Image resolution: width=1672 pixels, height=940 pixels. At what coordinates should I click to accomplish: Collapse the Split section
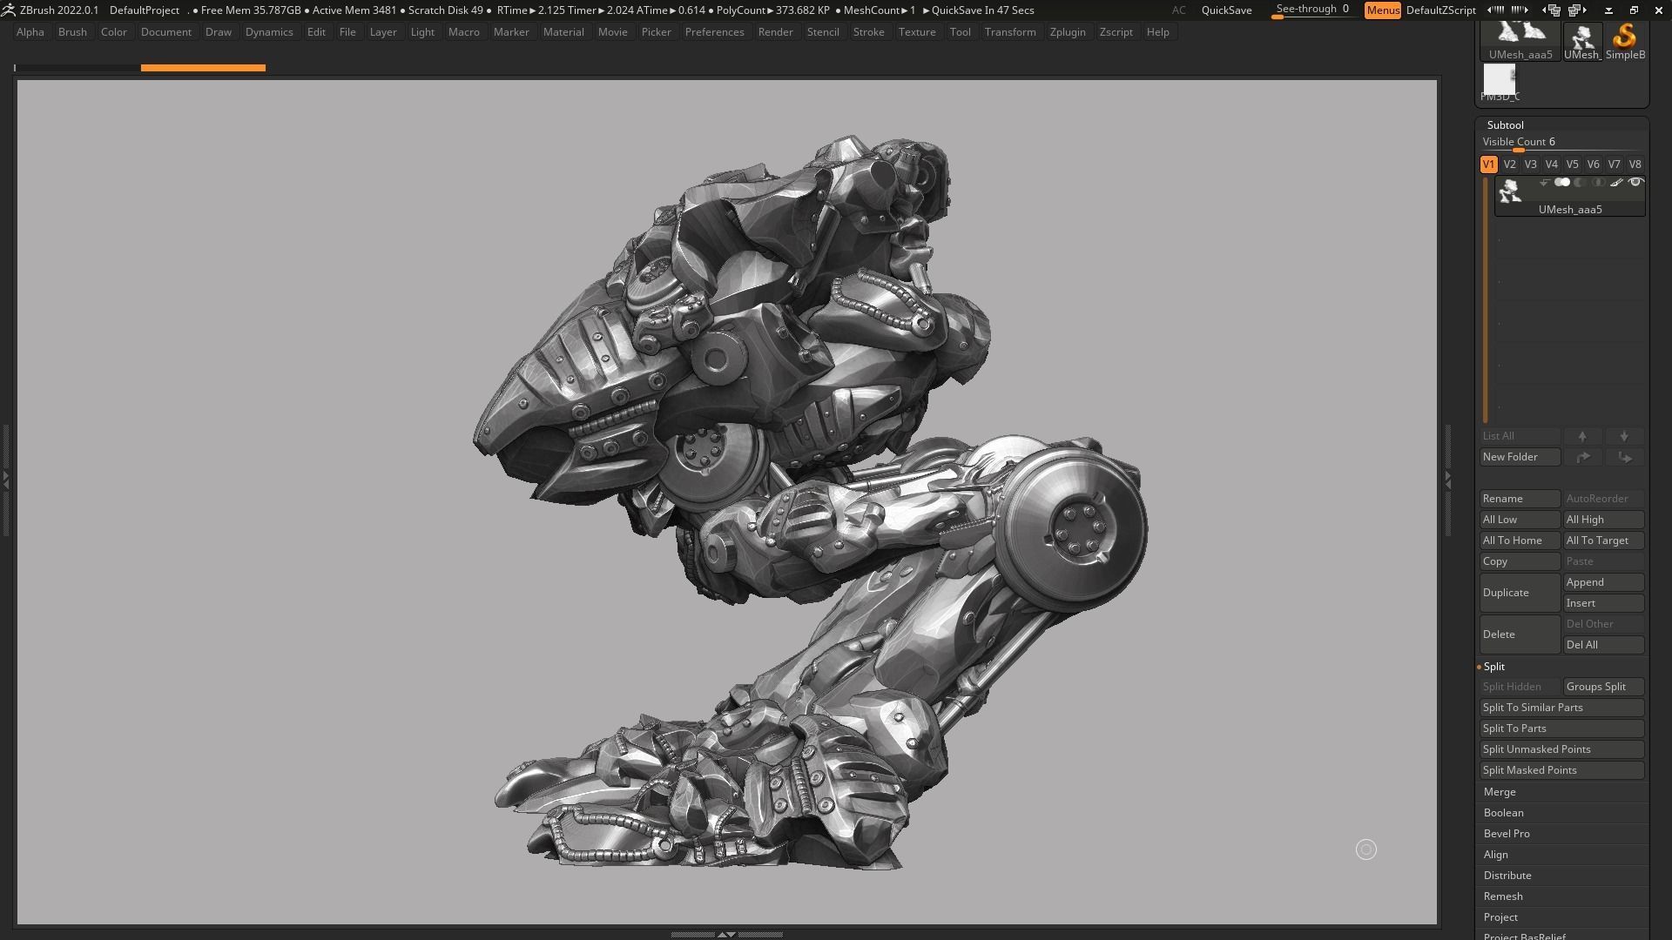click(1494, 667)
